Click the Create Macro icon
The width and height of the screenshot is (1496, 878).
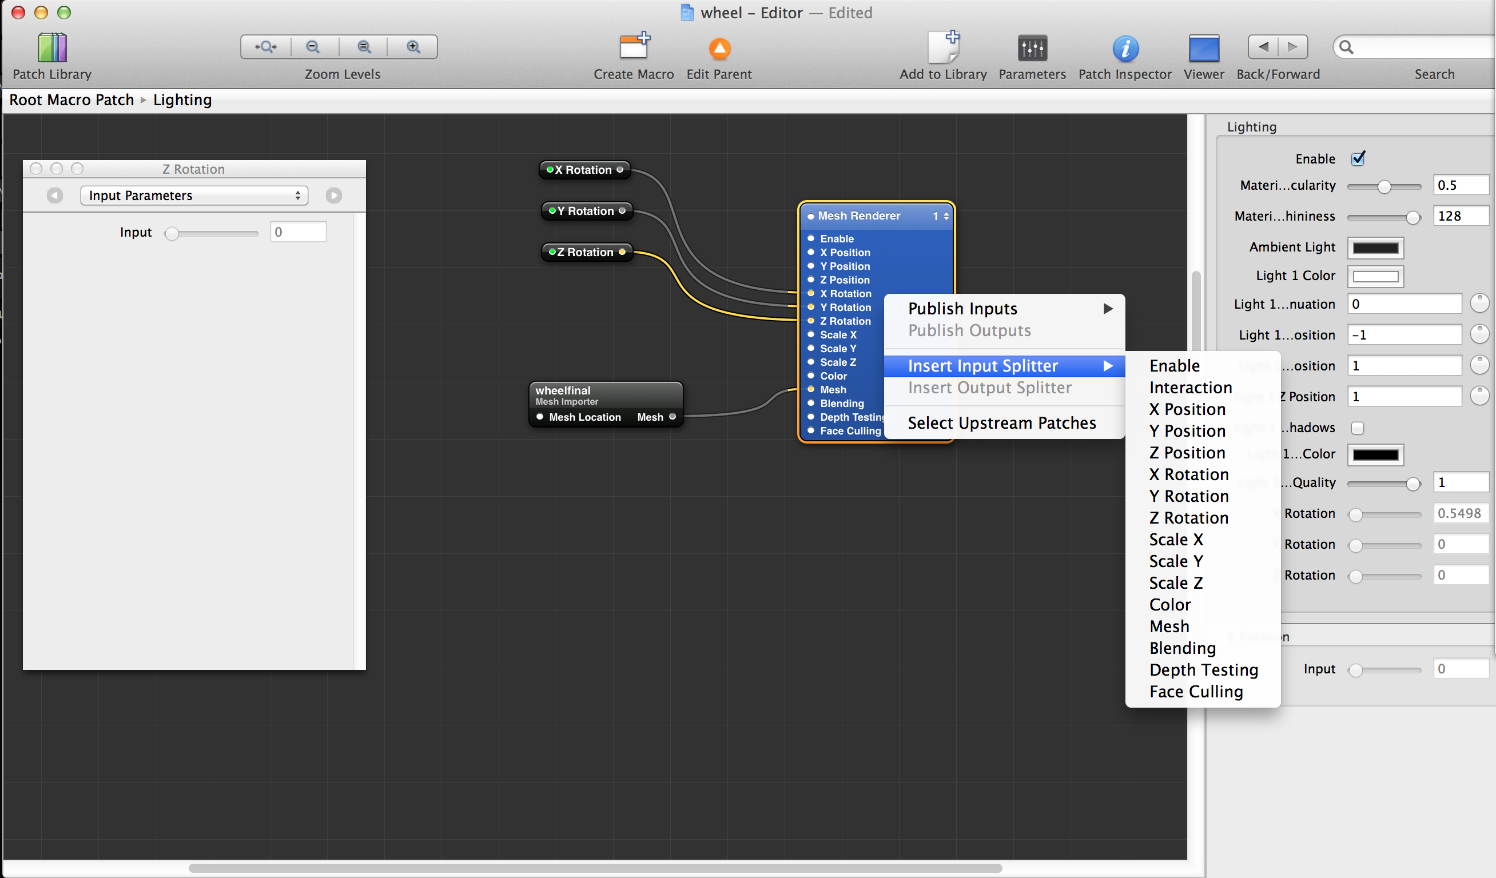coord(634,47)
